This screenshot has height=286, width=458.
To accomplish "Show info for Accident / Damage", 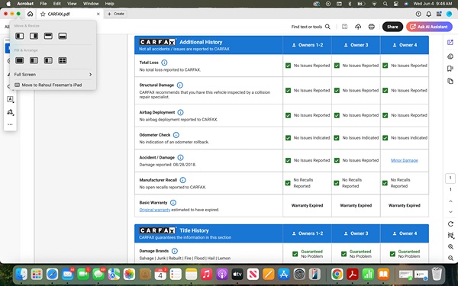I will pyautogui.click(x=180, y=158).
